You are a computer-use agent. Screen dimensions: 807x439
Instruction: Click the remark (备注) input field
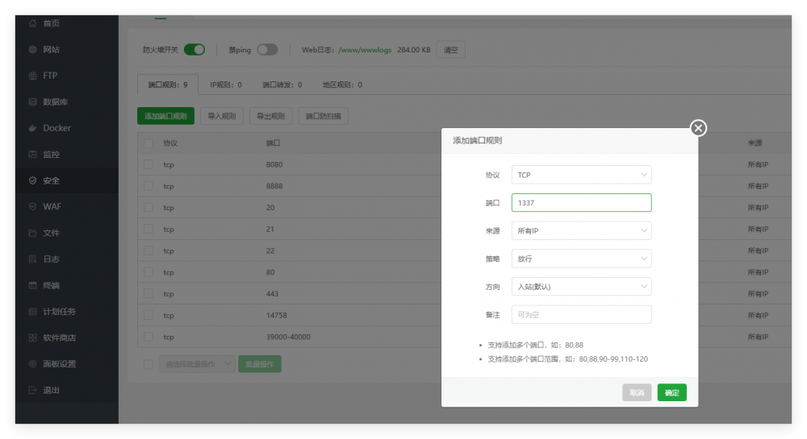[581, 315]
